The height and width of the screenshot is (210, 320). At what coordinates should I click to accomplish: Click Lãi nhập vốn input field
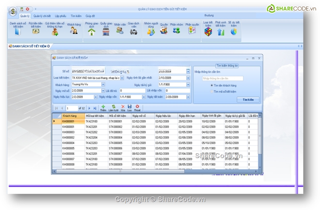(178, 90)
